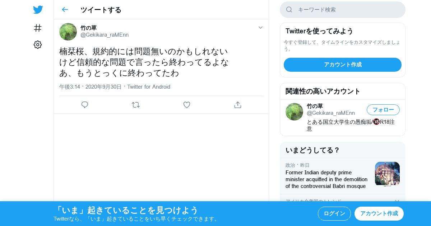Expand the partially hidden trend chevron

tap(397, 201)
